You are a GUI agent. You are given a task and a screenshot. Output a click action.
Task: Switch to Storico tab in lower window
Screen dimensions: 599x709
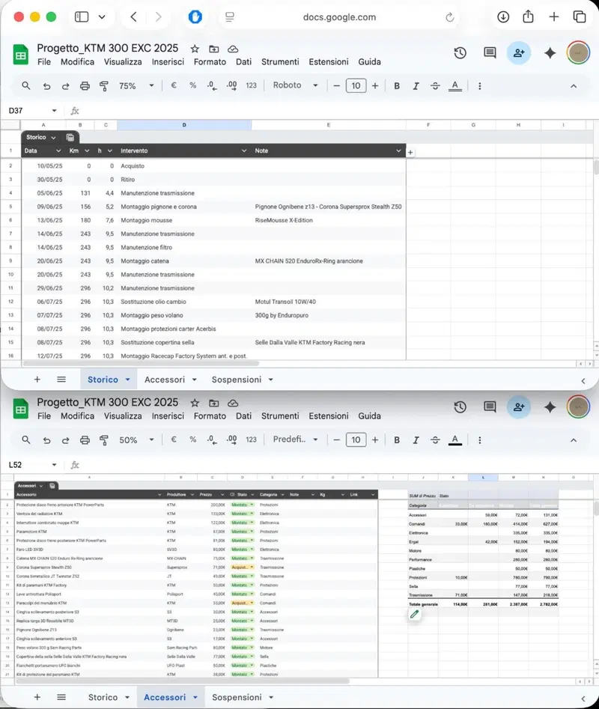[x=103, y=697]
